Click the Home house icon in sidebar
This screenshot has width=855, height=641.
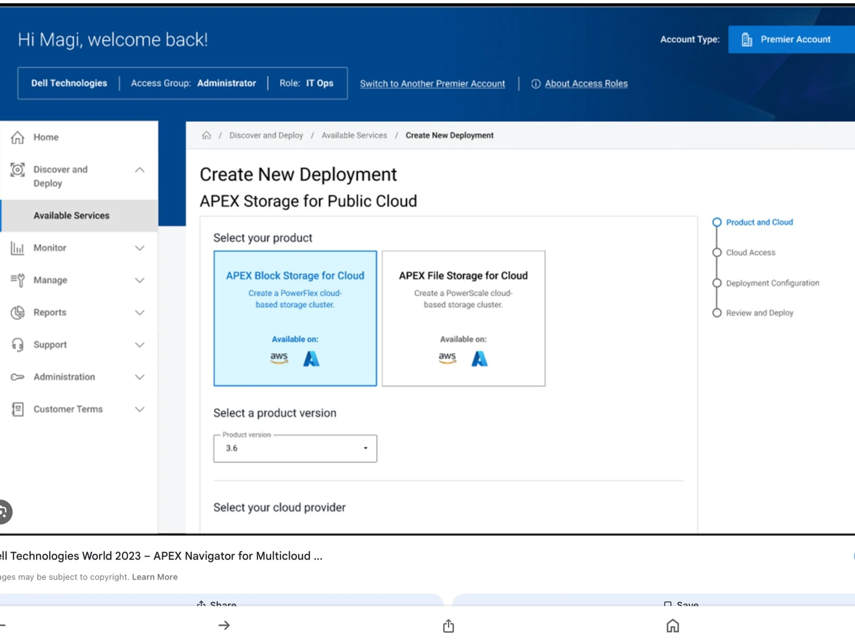[17, 137]
